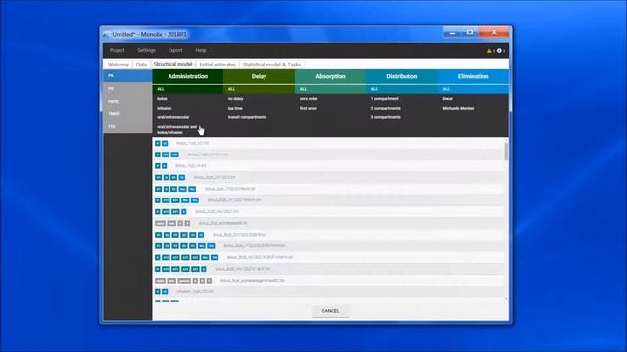
Task: Choose the infusion_1cpt model row
Action: (328, 291)
